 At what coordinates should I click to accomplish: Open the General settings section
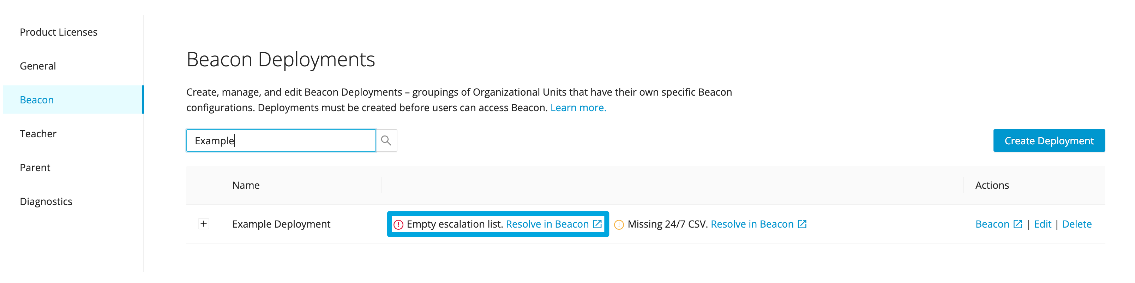[37, 65]
